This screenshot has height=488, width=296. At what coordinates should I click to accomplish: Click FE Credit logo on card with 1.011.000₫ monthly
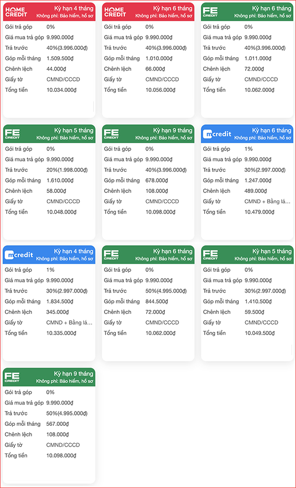pyautogui.click(x=210, y=12)
